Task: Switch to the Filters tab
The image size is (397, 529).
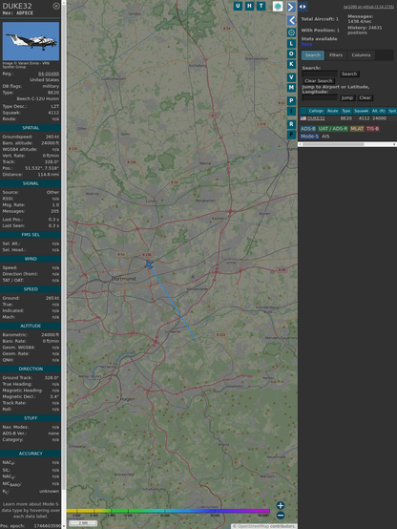Action: (x=336, y=55)
